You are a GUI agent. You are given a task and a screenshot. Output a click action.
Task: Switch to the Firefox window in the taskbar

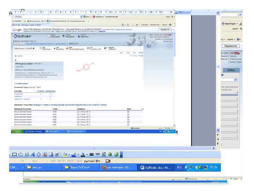tap(118, 167)
